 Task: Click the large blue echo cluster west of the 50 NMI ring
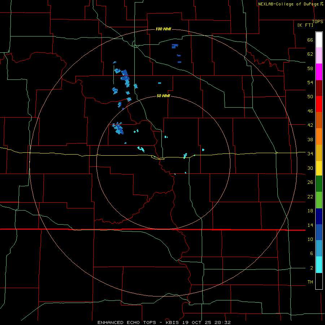point(118,128)
